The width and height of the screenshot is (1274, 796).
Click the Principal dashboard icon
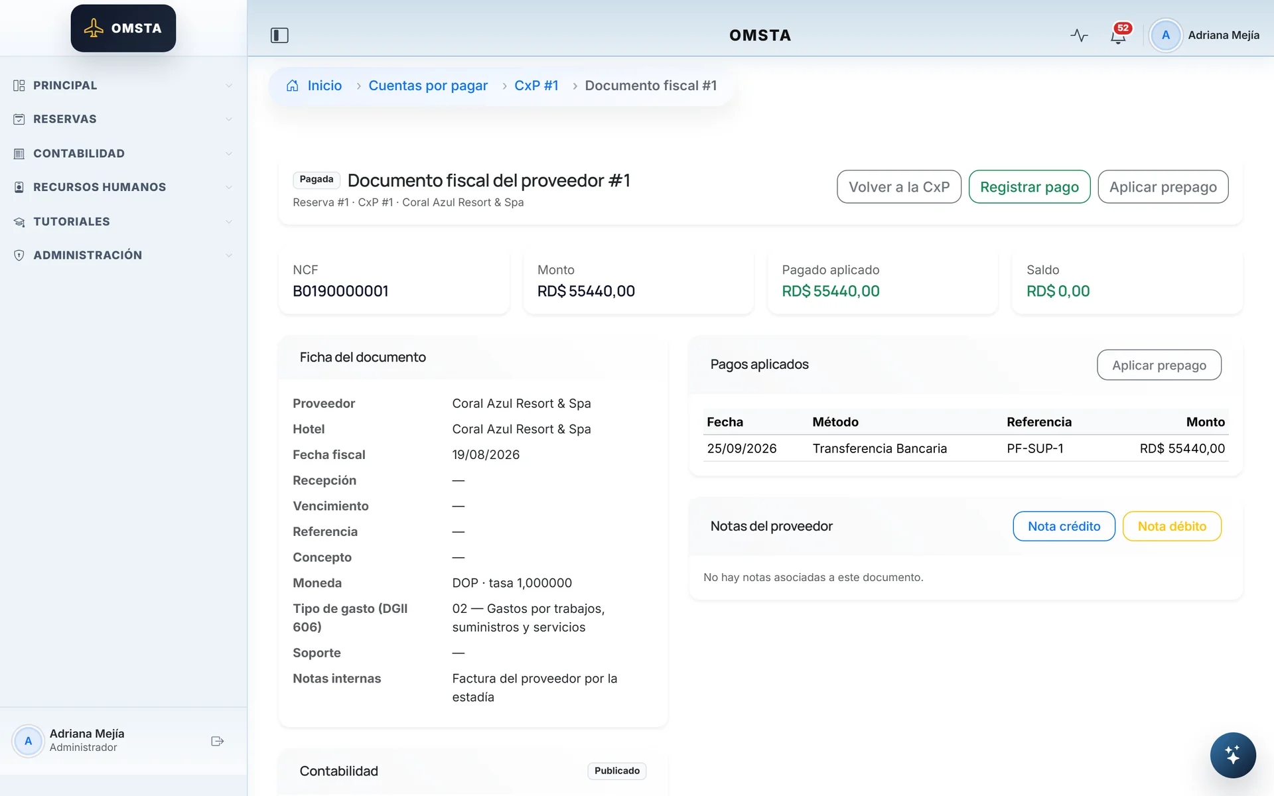point(19,86)
